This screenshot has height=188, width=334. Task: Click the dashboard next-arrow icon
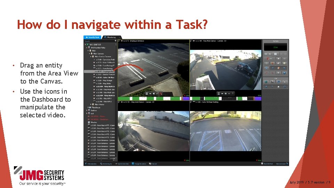click(284, 68)
